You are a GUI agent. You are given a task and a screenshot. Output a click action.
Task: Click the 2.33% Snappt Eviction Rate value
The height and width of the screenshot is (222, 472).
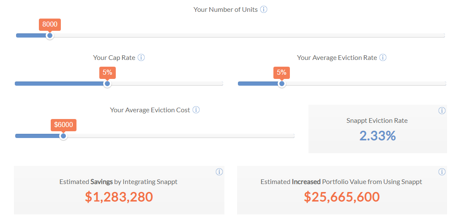(377, 135)
